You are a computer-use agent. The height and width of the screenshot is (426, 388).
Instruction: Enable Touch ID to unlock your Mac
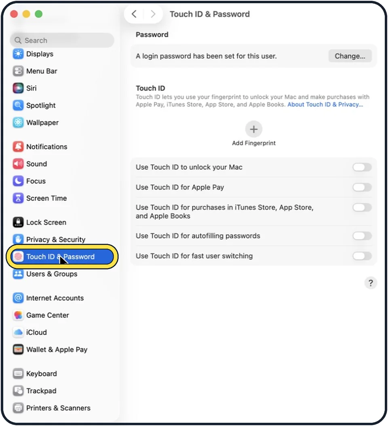point(362,167)
